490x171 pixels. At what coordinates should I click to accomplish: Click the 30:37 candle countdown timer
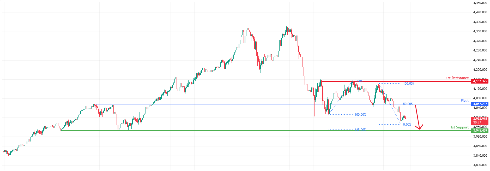coord(477,122)
